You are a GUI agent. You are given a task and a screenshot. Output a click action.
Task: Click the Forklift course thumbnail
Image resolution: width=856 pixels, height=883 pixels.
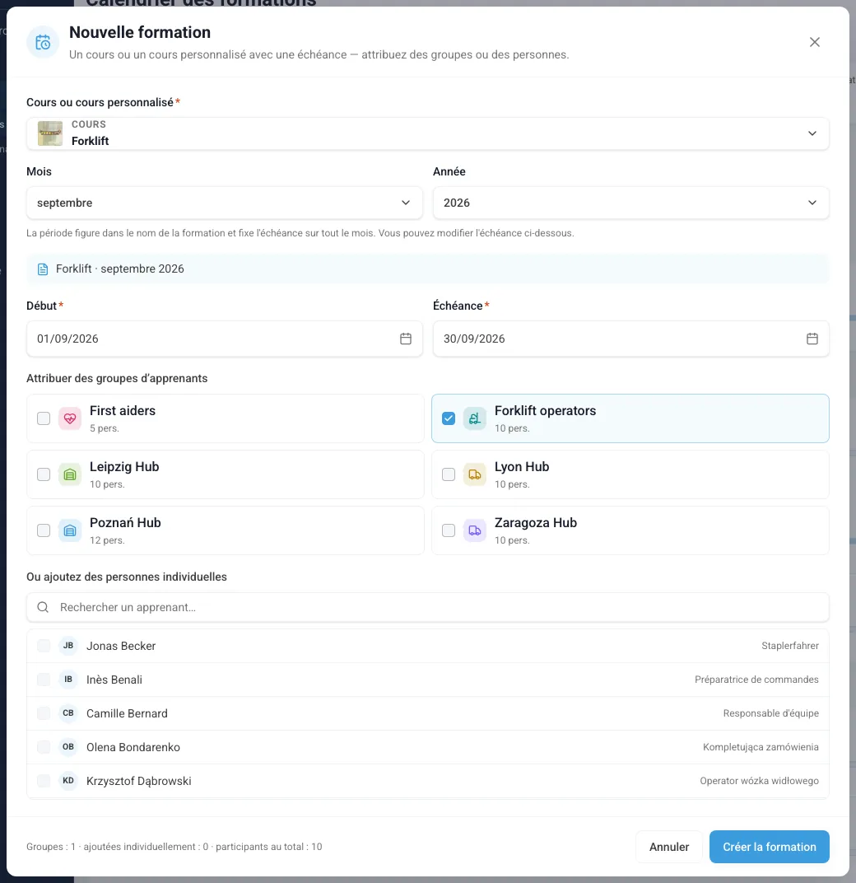50,133
